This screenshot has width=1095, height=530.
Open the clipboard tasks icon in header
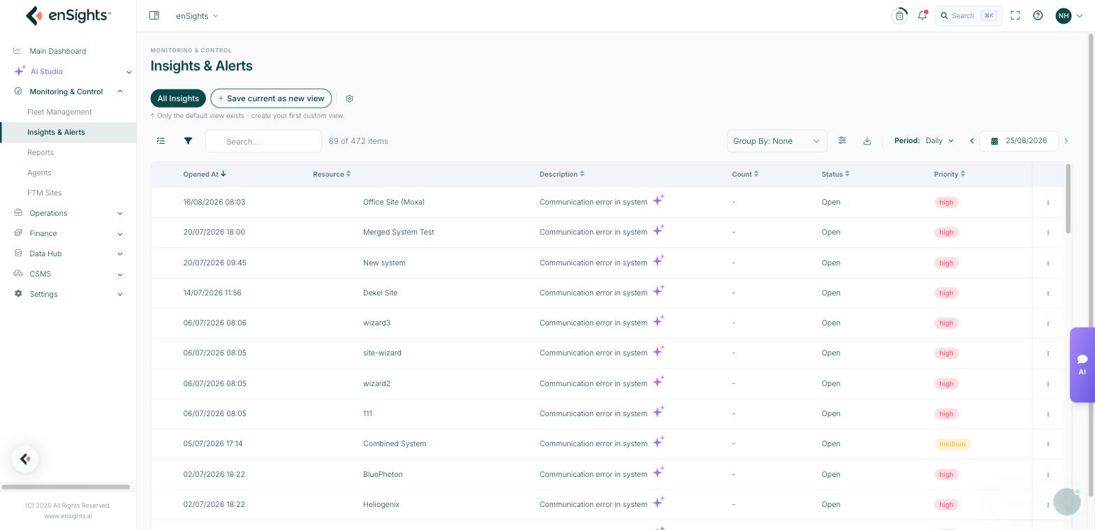[x=899, y=15]
